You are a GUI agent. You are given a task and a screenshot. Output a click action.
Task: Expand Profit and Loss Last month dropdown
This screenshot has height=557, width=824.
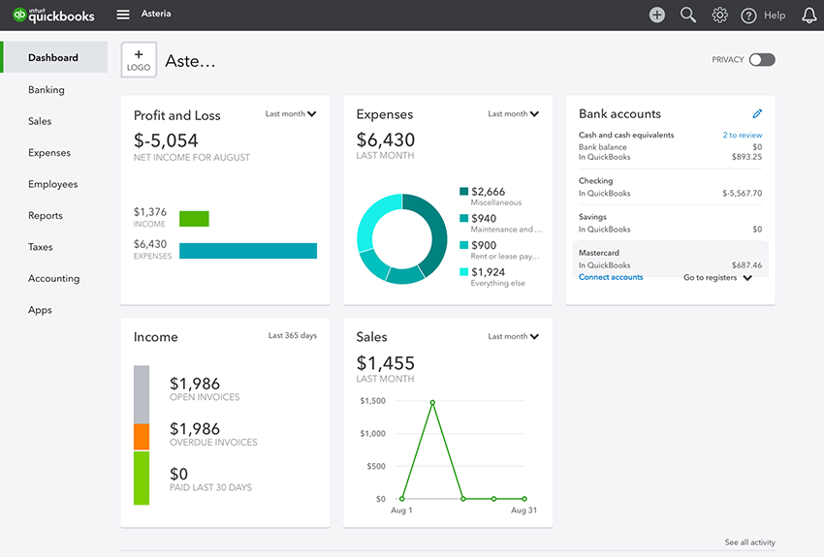(291, 114)
